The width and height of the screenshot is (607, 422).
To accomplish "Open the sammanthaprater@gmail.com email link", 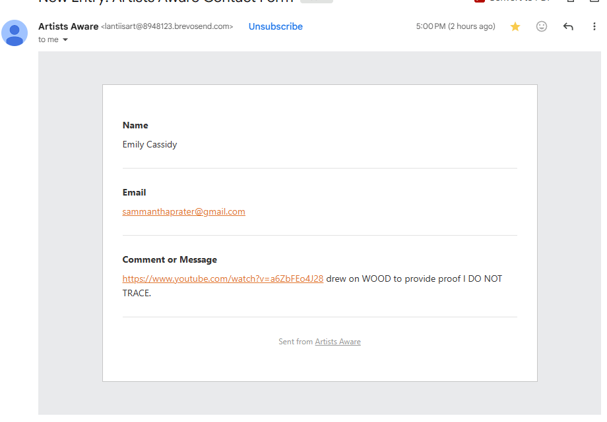I will click(x=183, y=211).
